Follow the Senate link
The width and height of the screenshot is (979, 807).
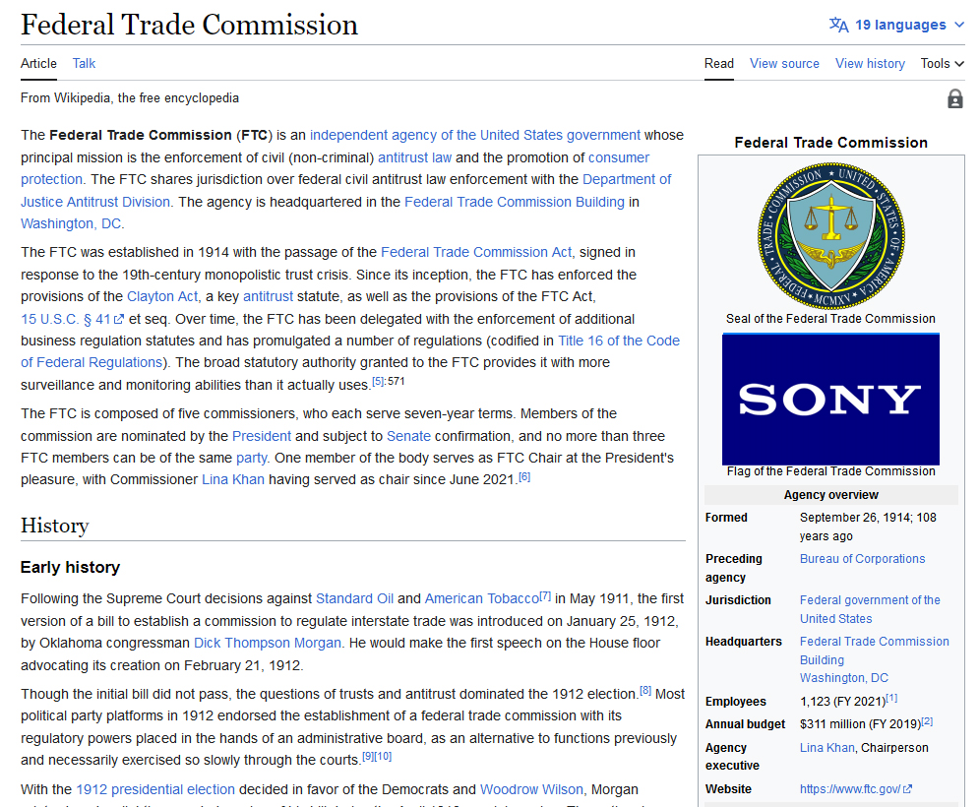coord(408,436)
